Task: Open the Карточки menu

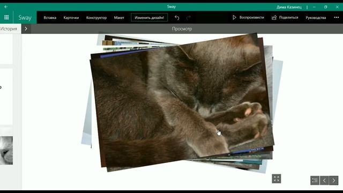Action: point(71,18)
